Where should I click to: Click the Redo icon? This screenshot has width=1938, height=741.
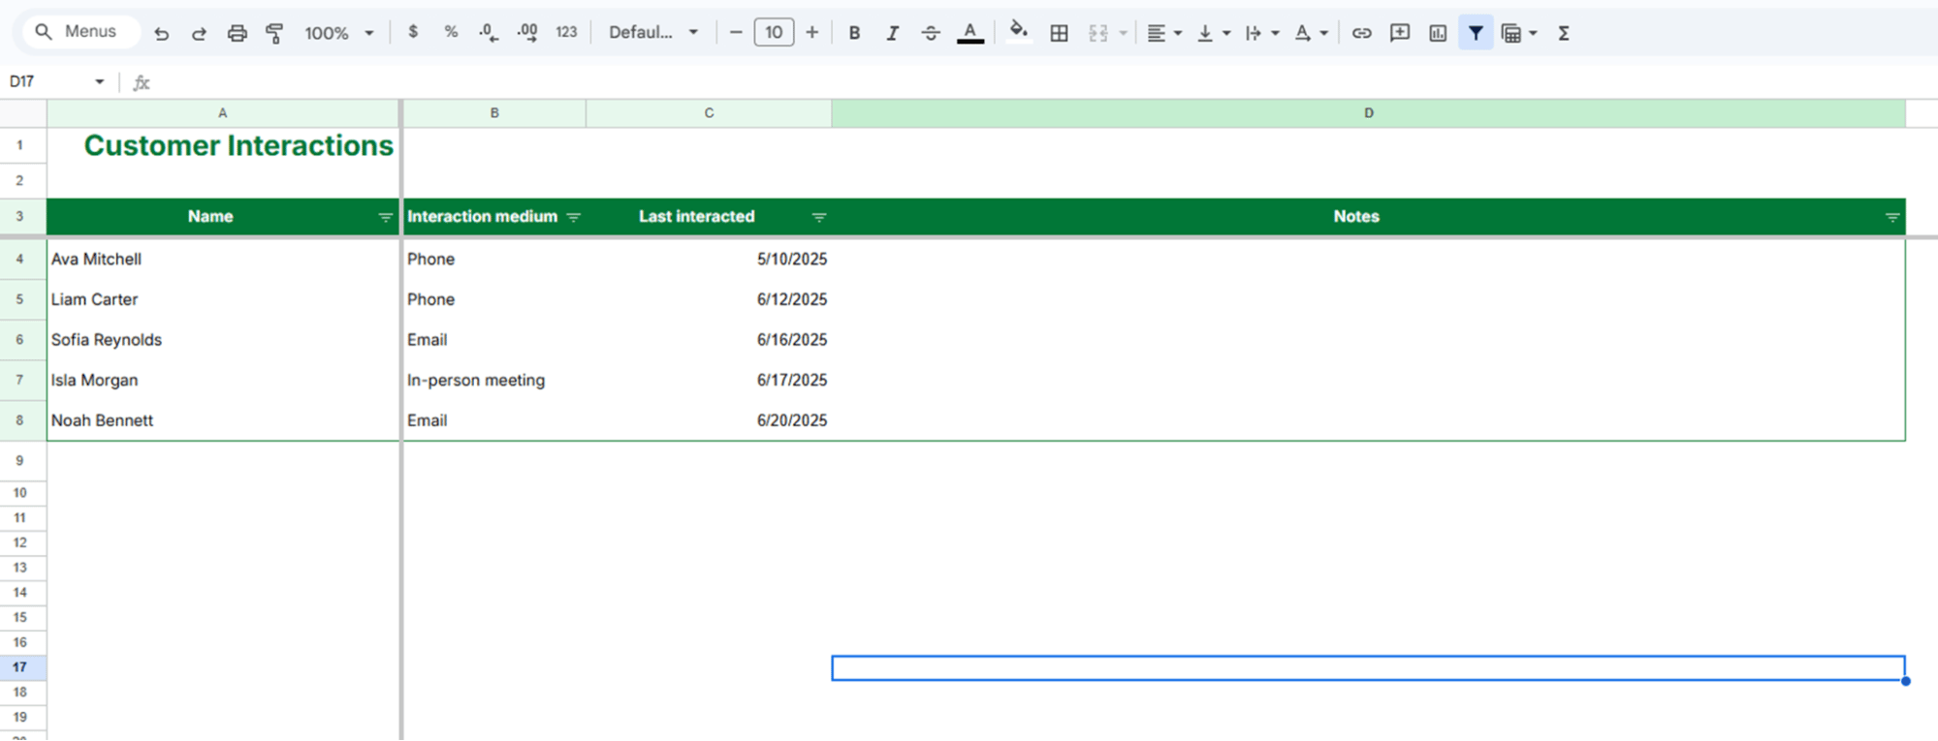tap(199, 33)
